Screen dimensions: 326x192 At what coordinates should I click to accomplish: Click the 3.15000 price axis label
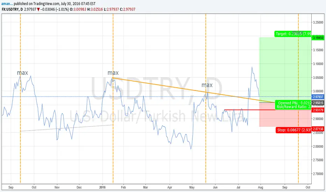point(318,50)
